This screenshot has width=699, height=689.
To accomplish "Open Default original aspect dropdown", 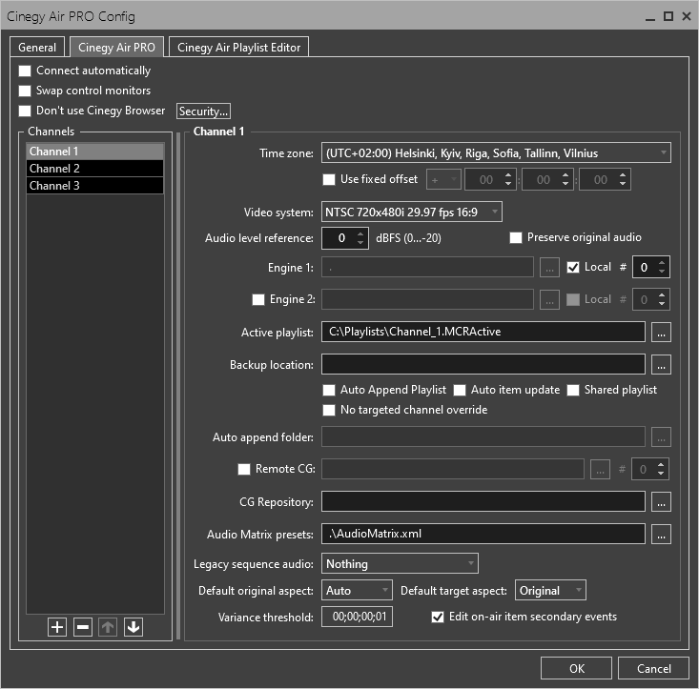I will (x=357, y=591).
